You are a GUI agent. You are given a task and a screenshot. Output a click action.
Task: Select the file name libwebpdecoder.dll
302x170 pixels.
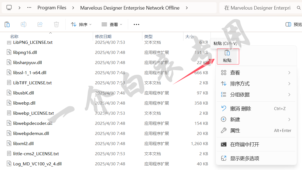click(x=33, y=123)
